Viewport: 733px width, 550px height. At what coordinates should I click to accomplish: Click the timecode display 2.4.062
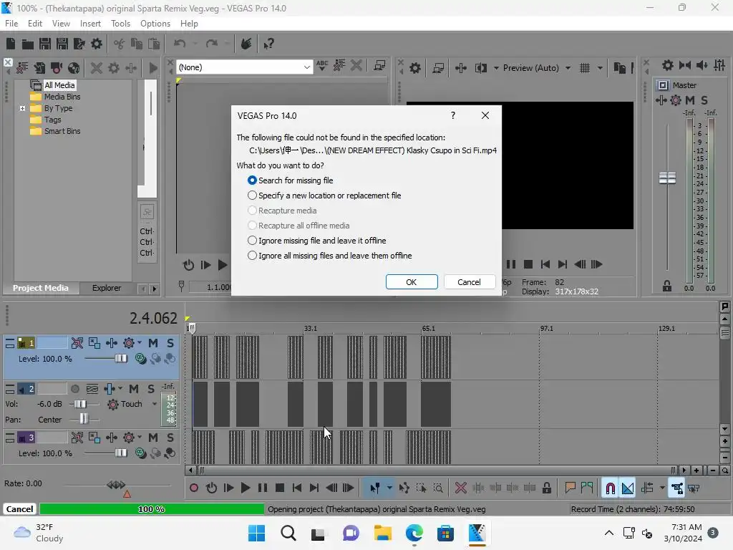click(x=153, y=319)
